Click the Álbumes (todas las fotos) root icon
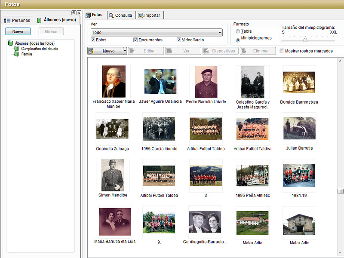This screenshot has height=258, width=344. [x=10, y=43]
